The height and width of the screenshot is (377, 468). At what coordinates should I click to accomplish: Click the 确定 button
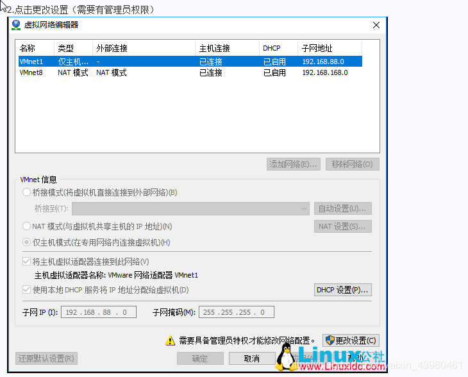click(x=200, y=358)
